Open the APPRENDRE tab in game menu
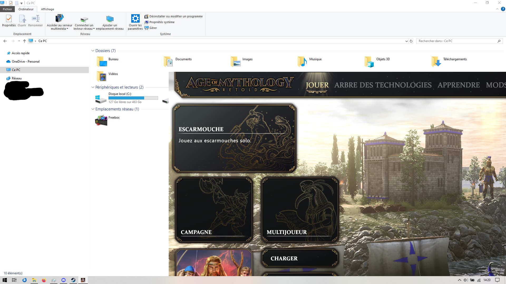The width and height of the screenshot is (506, 284). pyautogui.click(x=459, y=85)
